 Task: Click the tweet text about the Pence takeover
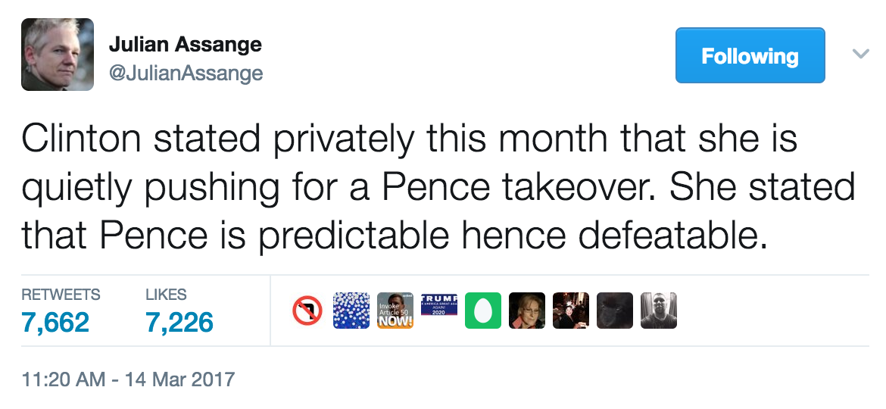tap(438, 187)
